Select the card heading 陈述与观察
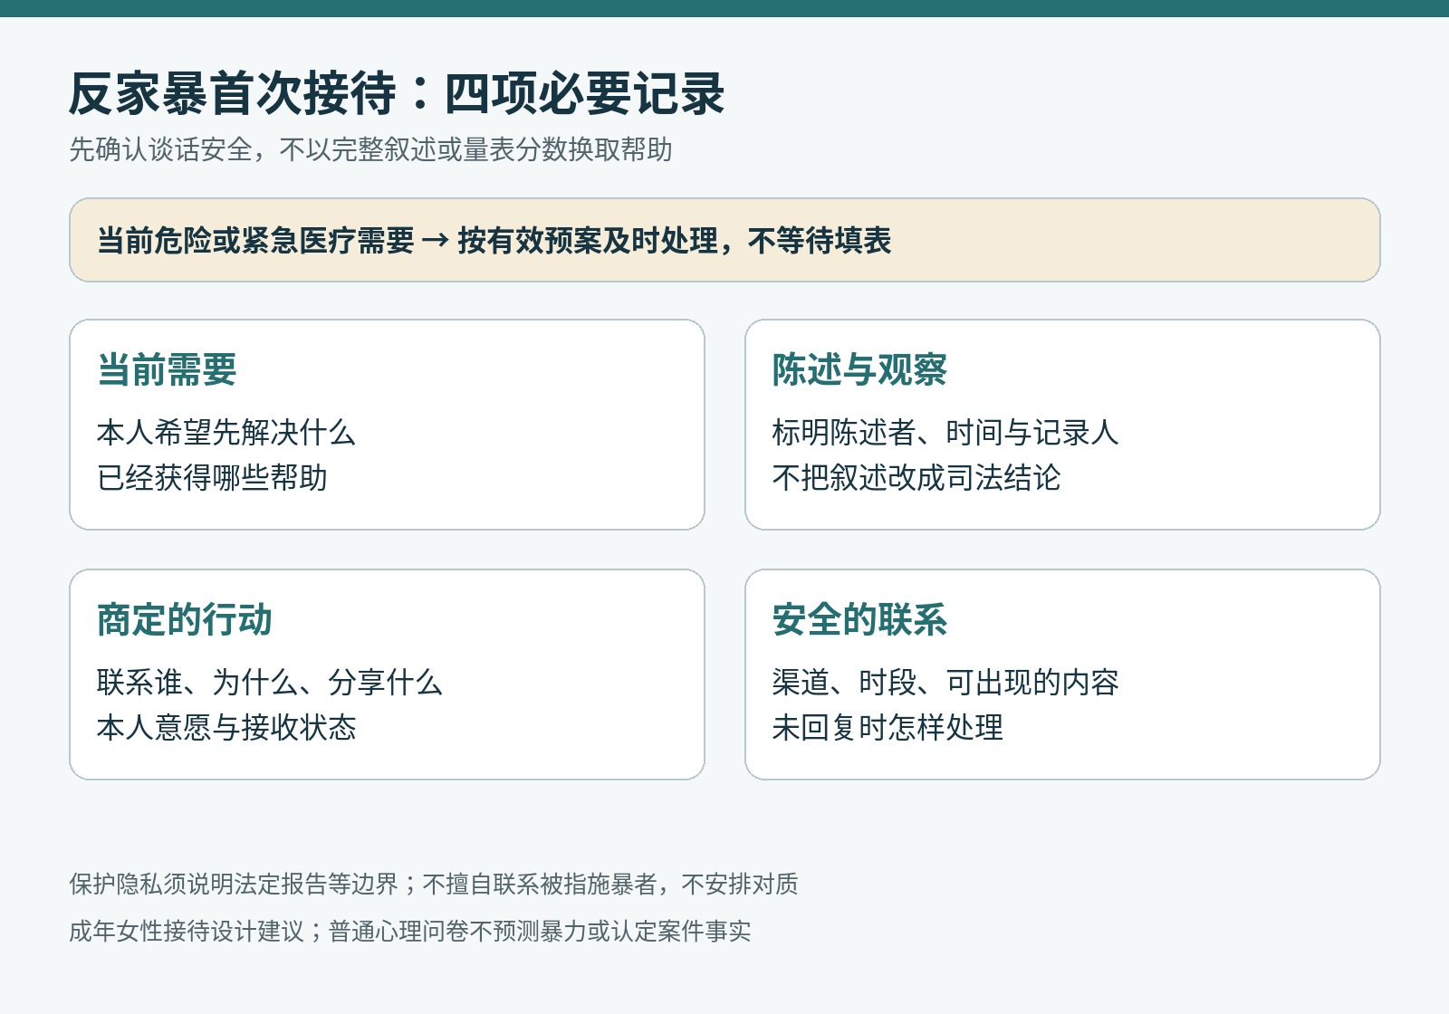The height and width of the screenshot is (1014, 1449). tap(859, 369)
